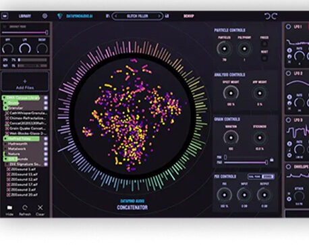Click the Add Files drop area
The height and width of the screenshot is (245, 309).
point(25,82)
